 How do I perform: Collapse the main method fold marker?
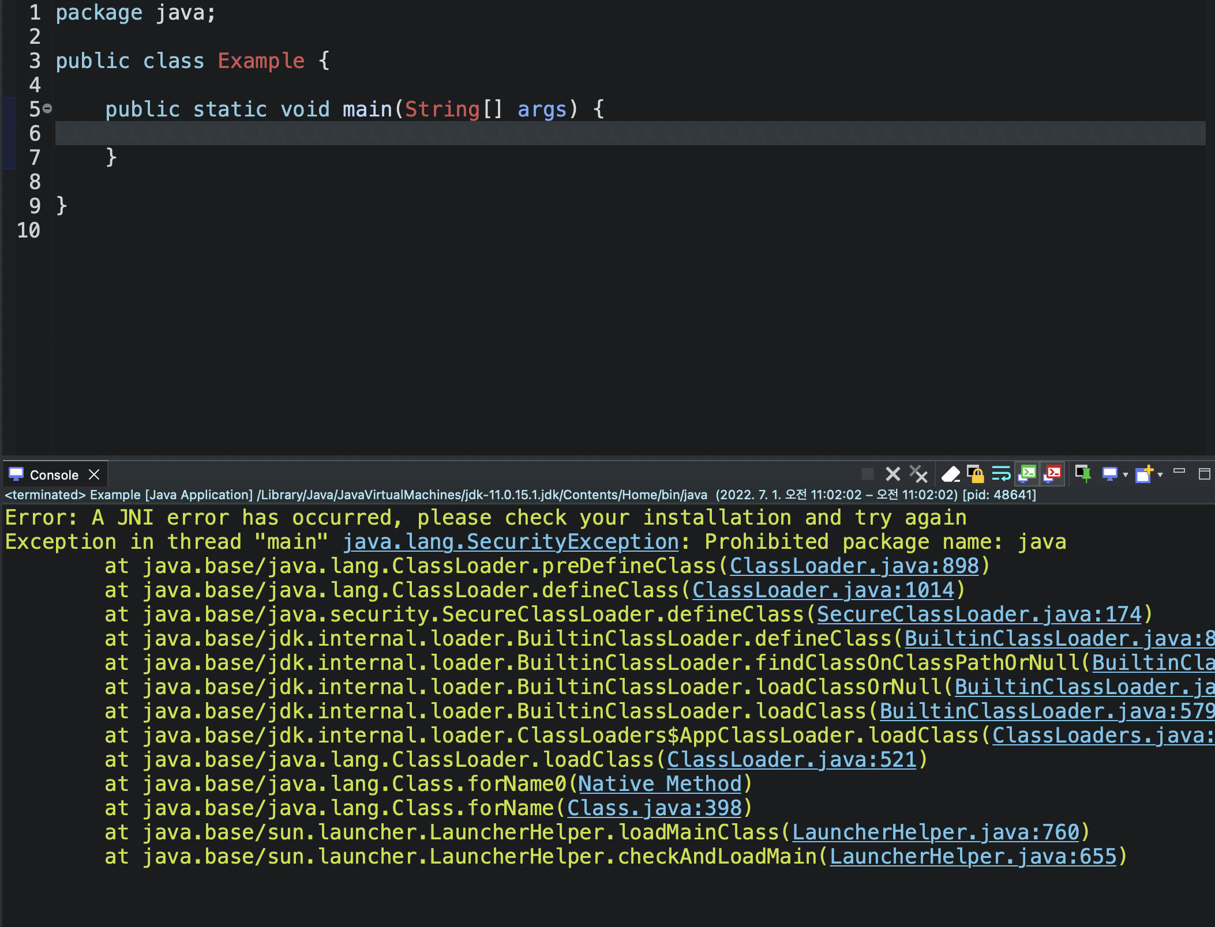tap(47, 108)
